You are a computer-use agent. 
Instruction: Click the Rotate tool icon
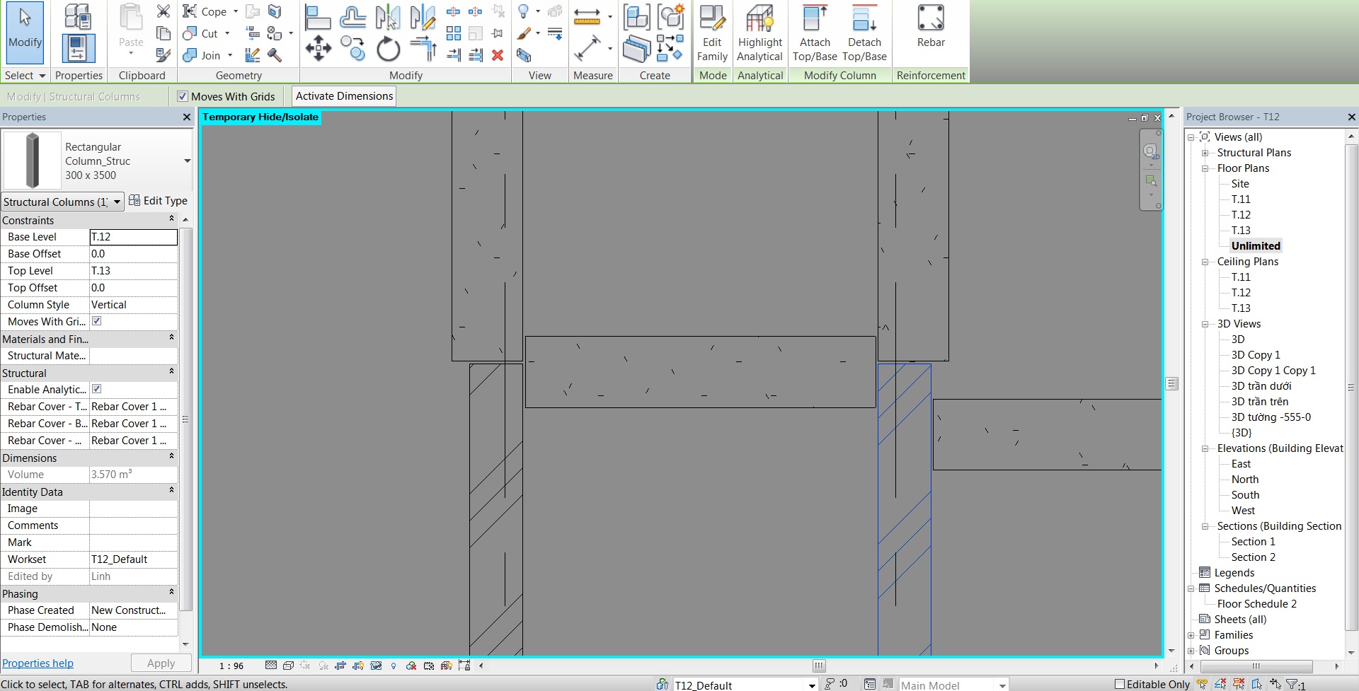[x=388, y=50]
